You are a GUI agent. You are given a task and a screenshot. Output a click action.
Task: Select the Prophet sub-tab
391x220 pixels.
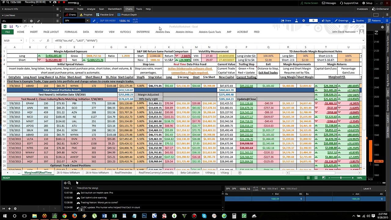tap(86, 15)
